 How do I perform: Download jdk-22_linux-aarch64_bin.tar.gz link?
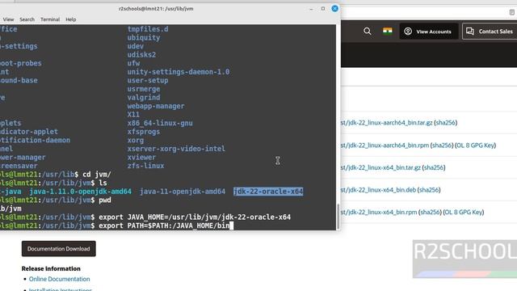[x=386, y=123]
